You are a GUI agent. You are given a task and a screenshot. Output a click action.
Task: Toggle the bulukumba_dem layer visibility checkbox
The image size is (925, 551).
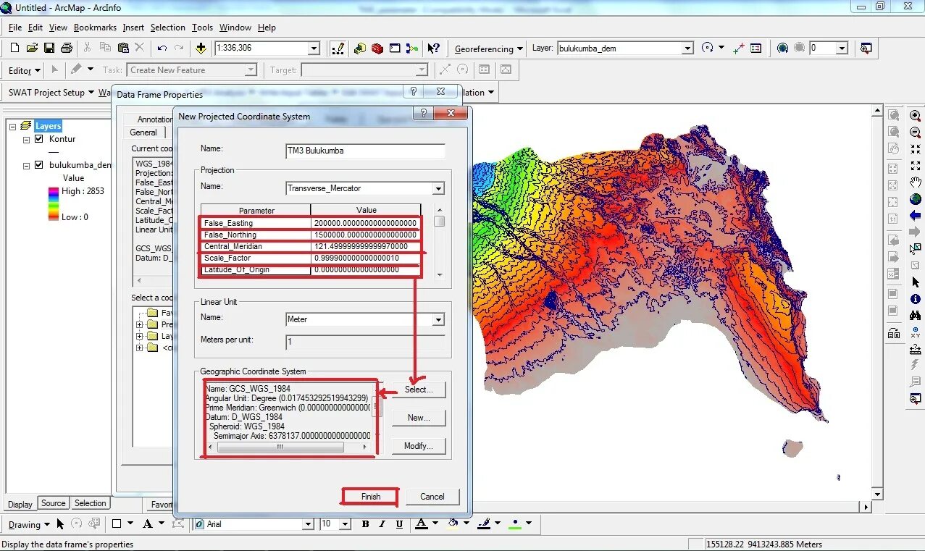click(39, 165)
